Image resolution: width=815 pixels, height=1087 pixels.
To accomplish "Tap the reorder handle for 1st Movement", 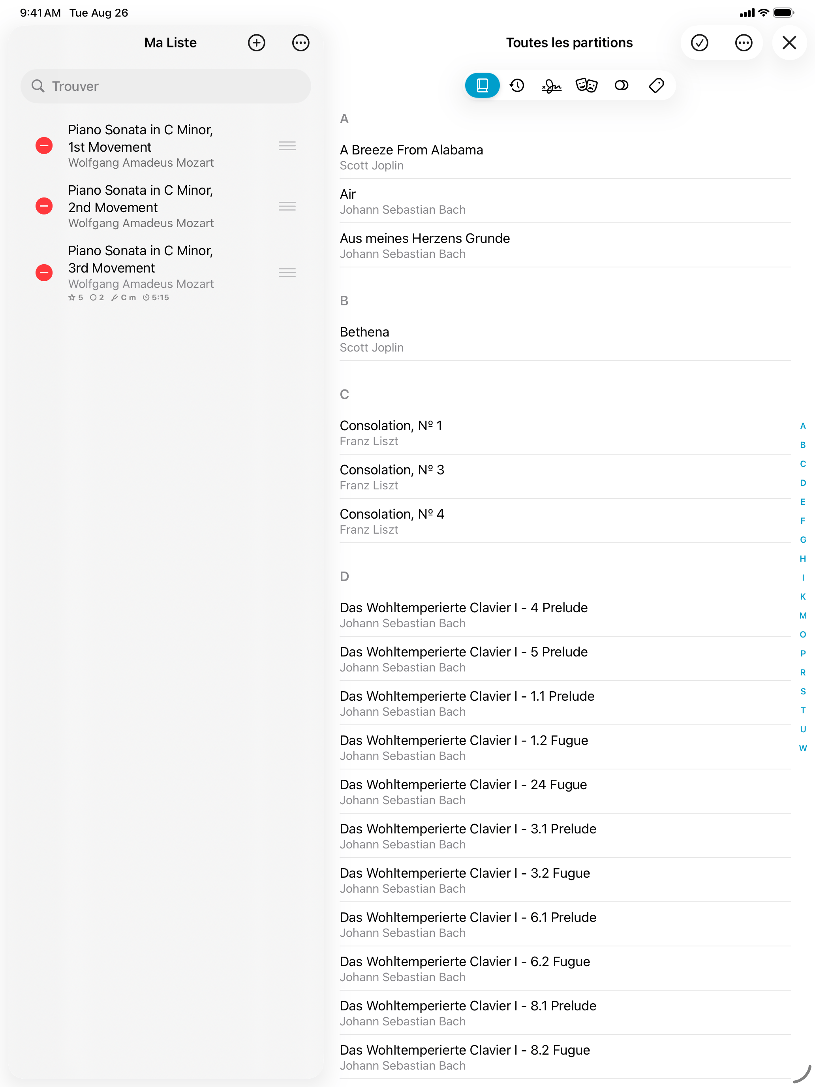I will [x=287, y=146].
